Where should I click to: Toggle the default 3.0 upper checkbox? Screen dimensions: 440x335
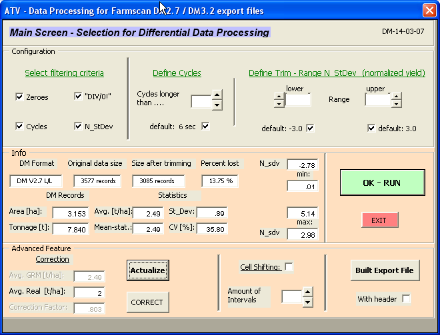pos(371,128)
